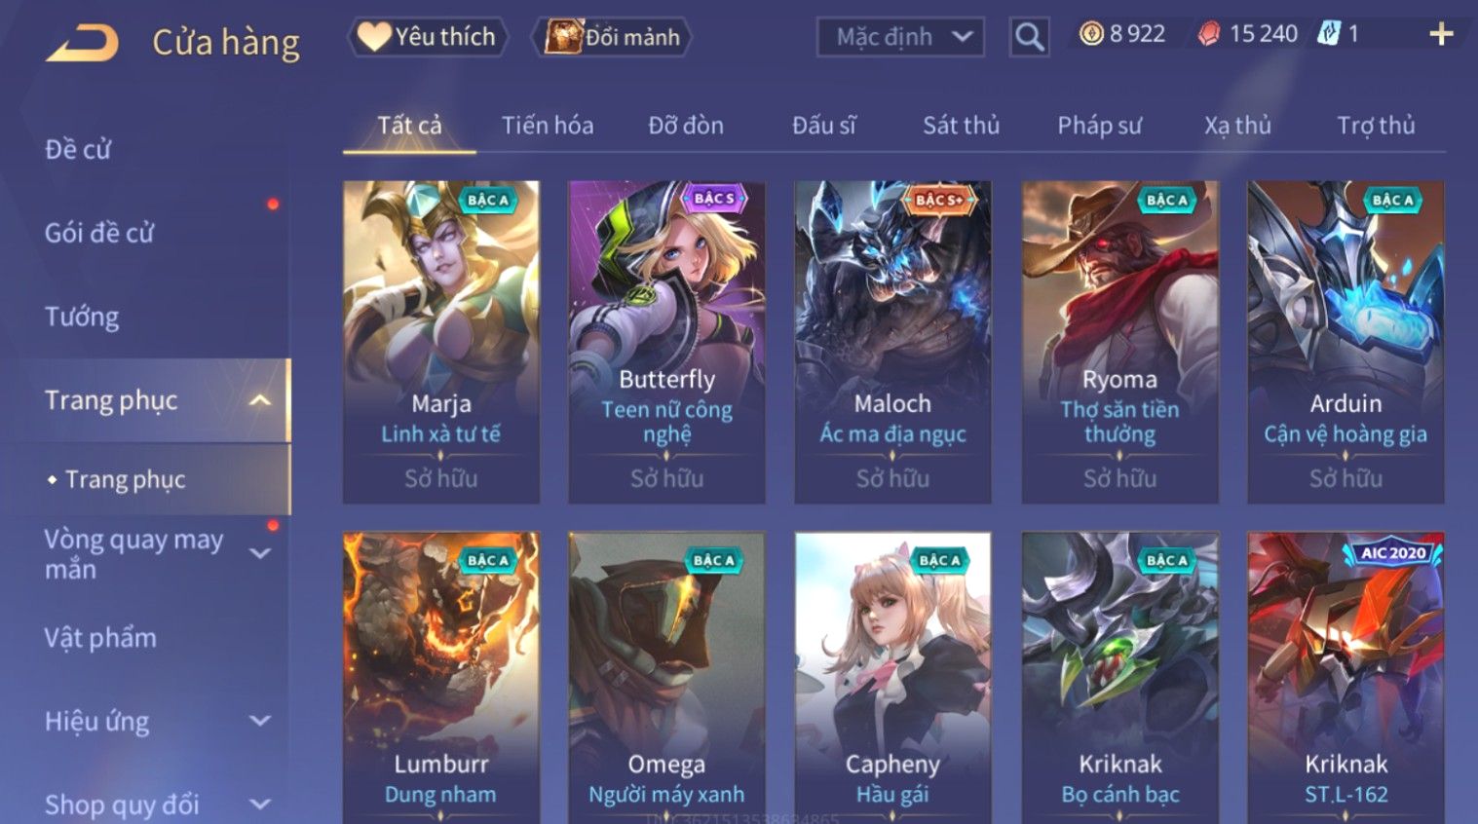Open Đổi mảnh shard exchange chest
1478x824 pixels.
612,37
